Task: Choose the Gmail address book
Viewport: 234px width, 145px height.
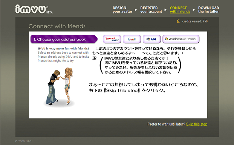Action: tap(132, 39)
